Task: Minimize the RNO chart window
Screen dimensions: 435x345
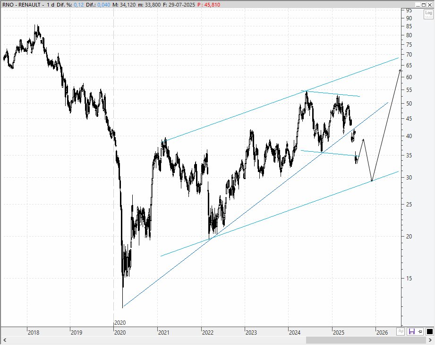Action: click(418, 5)
